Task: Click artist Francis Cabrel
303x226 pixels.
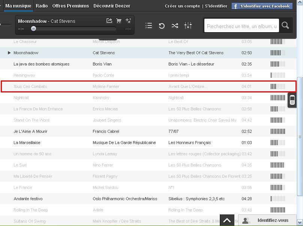Action: pyautogui.click(x=106, y=131)
